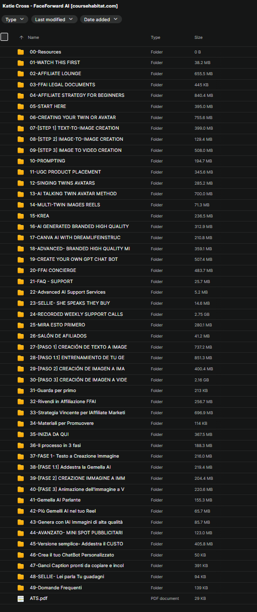Select 38-[FASE 1.1] Addestra la Gemella AI

coord(70,467)
